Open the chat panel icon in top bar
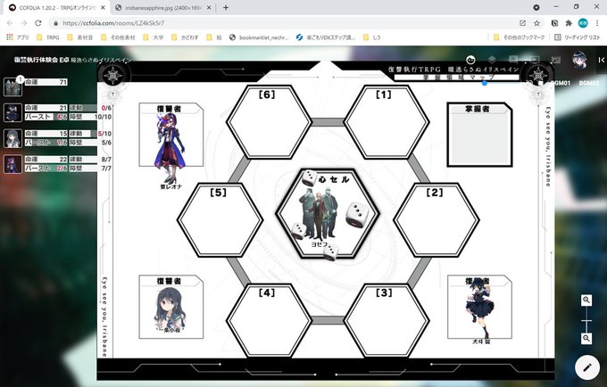607x387 pixels. coord(513,60)
